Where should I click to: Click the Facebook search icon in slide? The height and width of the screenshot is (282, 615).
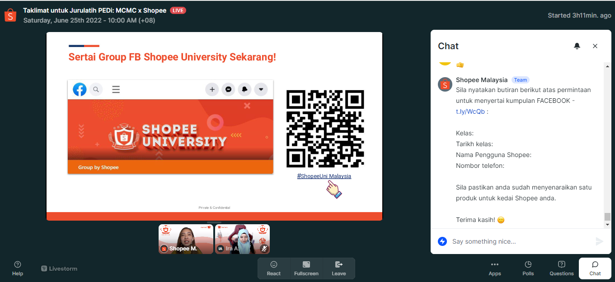pyautogui.click(x=96, y=89)
